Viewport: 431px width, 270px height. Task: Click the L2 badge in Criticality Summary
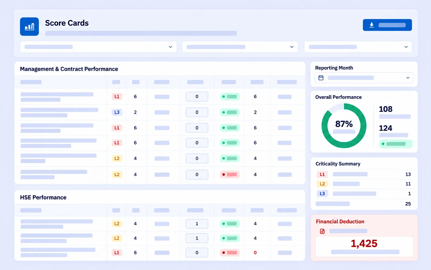click(x=322, y=184)
